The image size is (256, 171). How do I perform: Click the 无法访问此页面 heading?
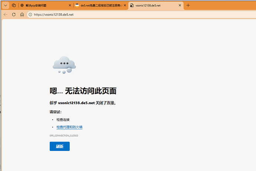[x=83, y=91]
